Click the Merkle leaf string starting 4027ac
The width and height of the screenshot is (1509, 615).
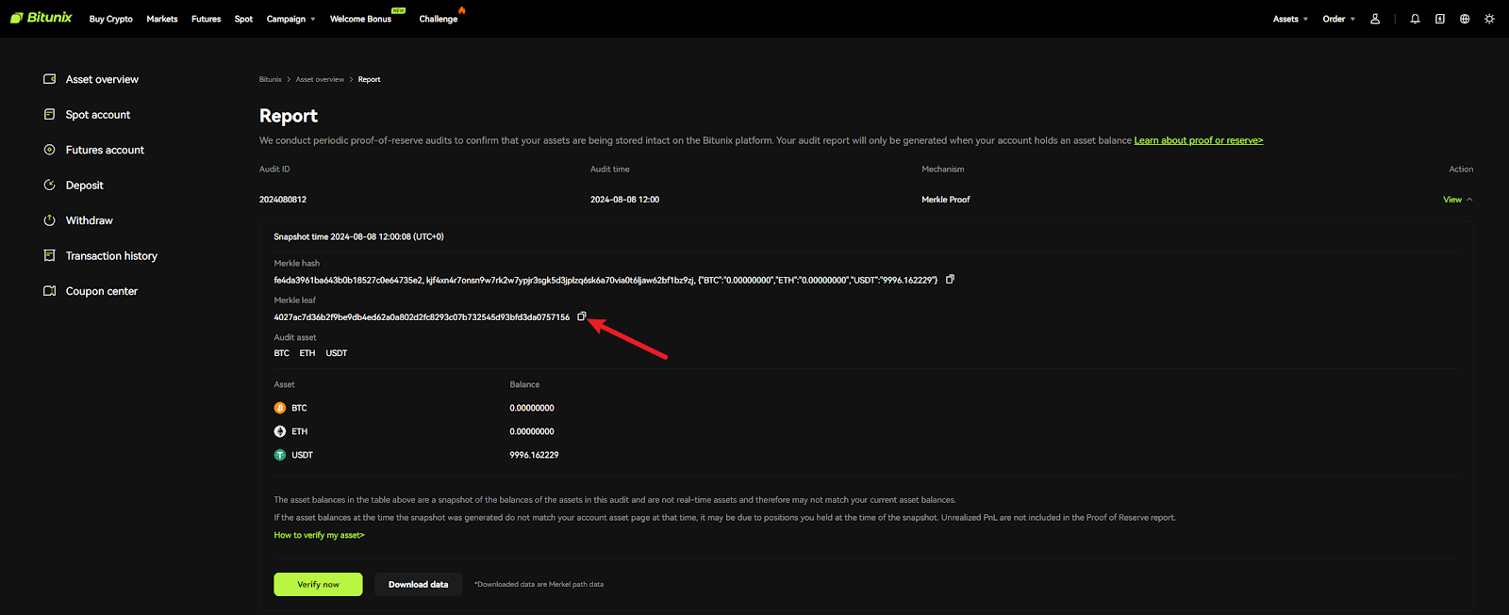click(422, 316)
